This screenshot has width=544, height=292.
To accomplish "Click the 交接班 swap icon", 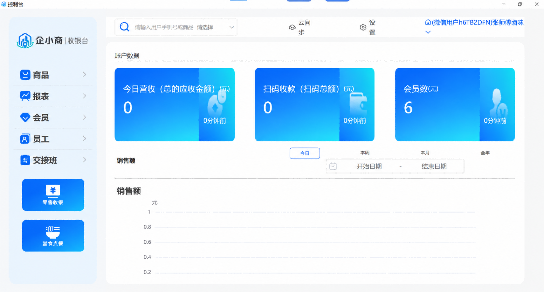I will [x=25, y=160].
